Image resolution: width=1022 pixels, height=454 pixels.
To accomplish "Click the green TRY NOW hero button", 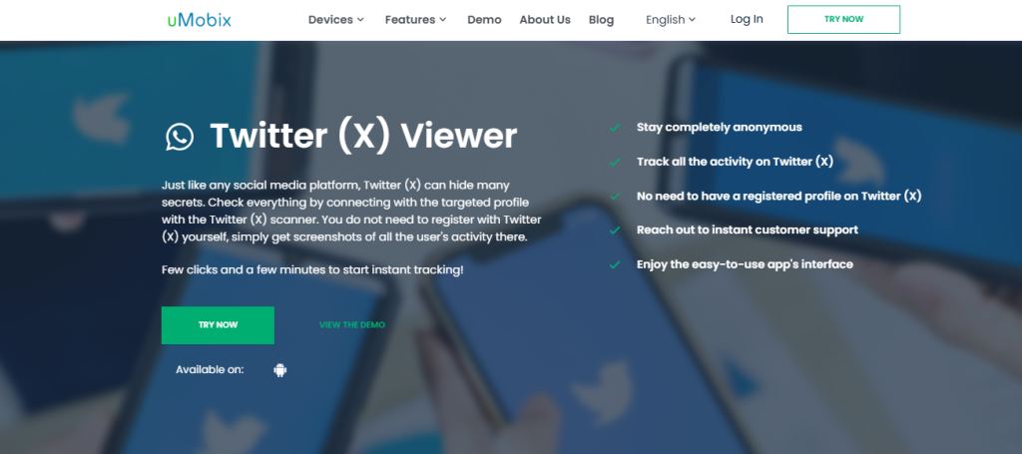I will tap(218, 325).
